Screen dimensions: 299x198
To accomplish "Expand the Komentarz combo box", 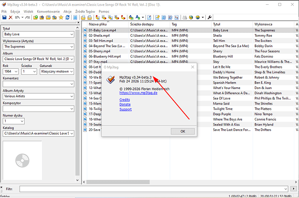I will [x=71, y=84].
